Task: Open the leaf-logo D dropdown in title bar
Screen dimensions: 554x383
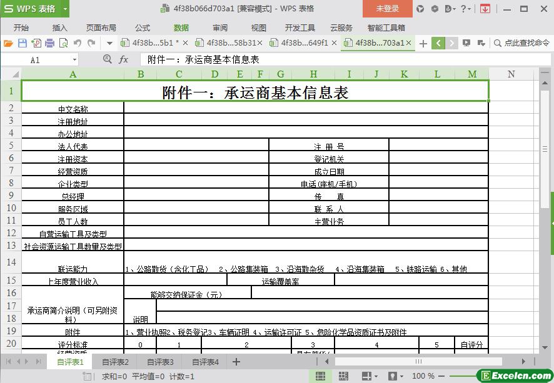Action: coord(450,9)
